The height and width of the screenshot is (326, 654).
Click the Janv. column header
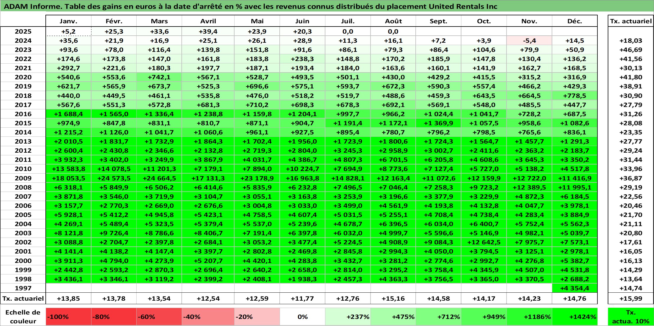point(68,21)
